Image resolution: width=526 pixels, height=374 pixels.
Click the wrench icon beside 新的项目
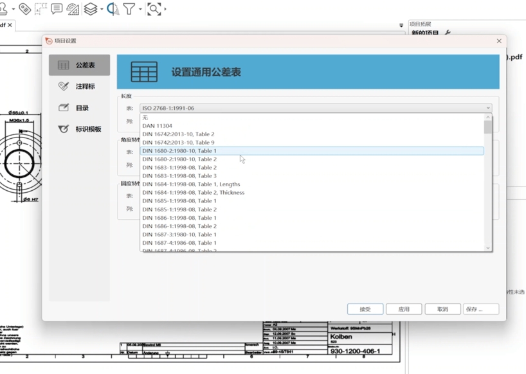(x=448, y=33)
